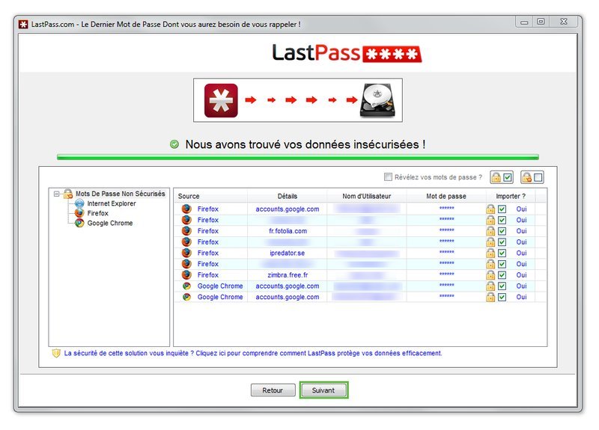This screenshot has height=430, width=599.
Task: Click the LastPass asterisk icon in the title bar
Action: [23, 25]
